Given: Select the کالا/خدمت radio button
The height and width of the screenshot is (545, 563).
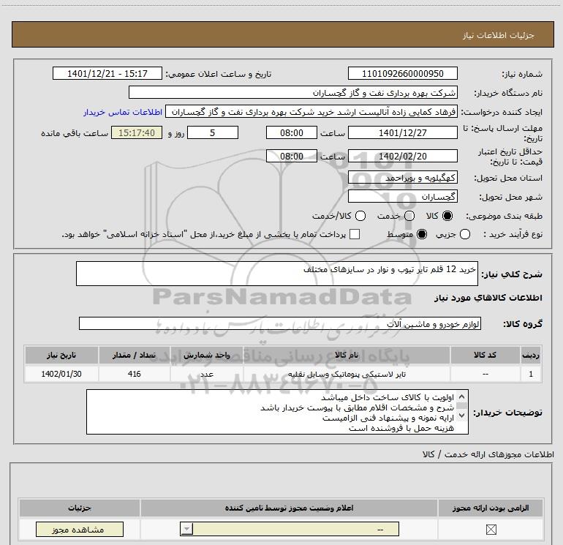Looking at the screenshot, I should (x=360, y=216).
